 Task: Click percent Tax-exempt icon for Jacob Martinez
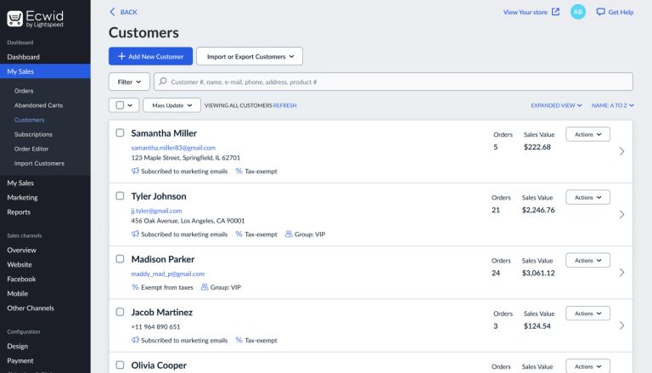coord(239,340)
